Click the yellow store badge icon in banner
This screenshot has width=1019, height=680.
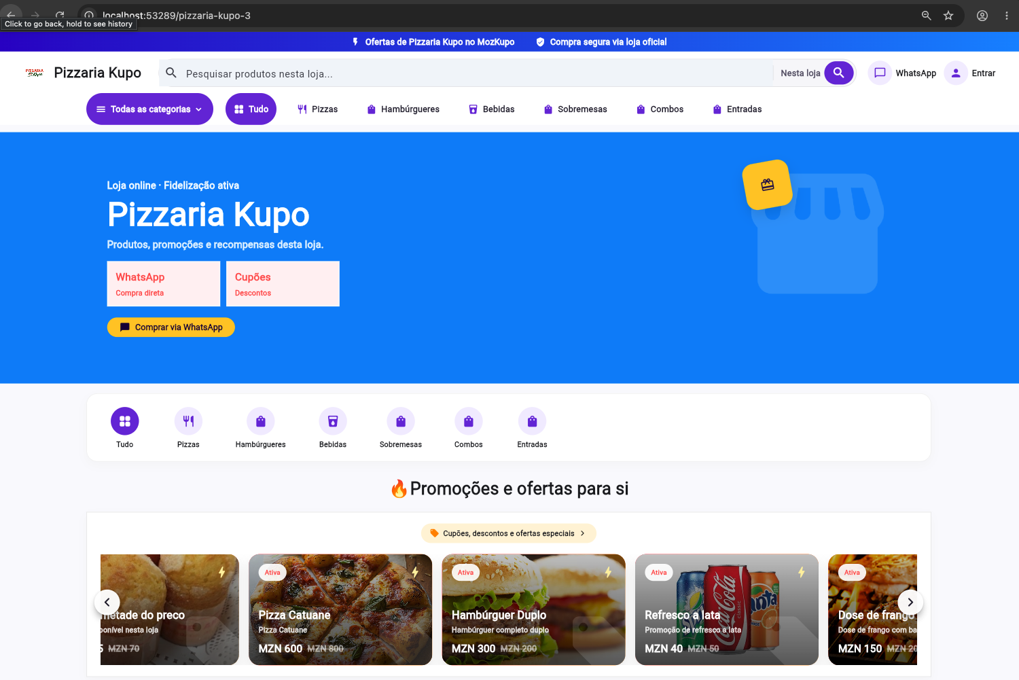click(768, 185)
